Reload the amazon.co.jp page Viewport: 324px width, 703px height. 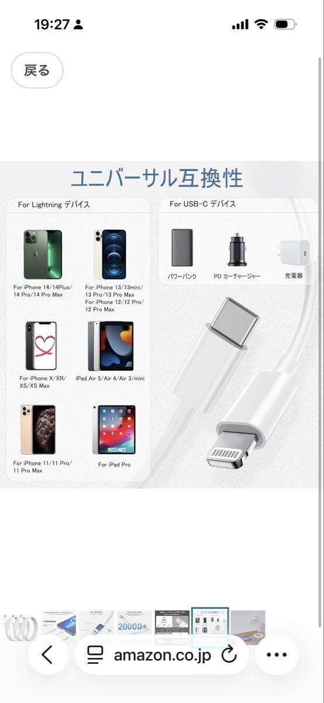click(x=229, y=655)
